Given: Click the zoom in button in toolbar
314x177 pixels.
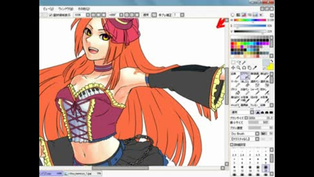Looking at the screenshot, I should coord(98,15).
